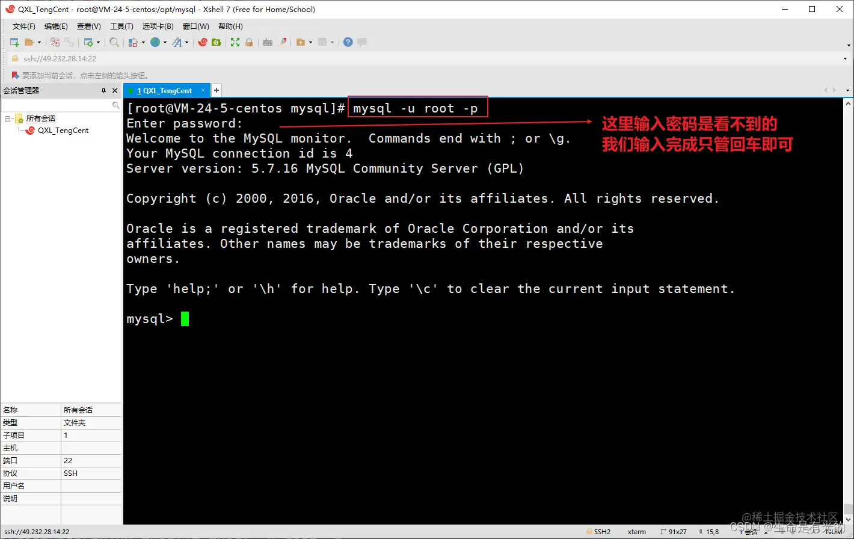The width and height of the screenshot is (854, 539).
Task: Click the New Session toolbar icon
Action: click(14, 42)
